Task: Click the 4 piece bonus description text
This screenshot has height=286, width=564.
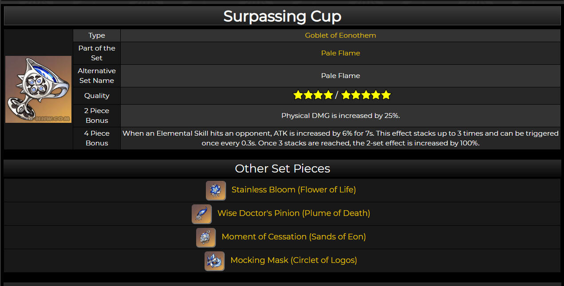Action: click(x=340, y=138)
